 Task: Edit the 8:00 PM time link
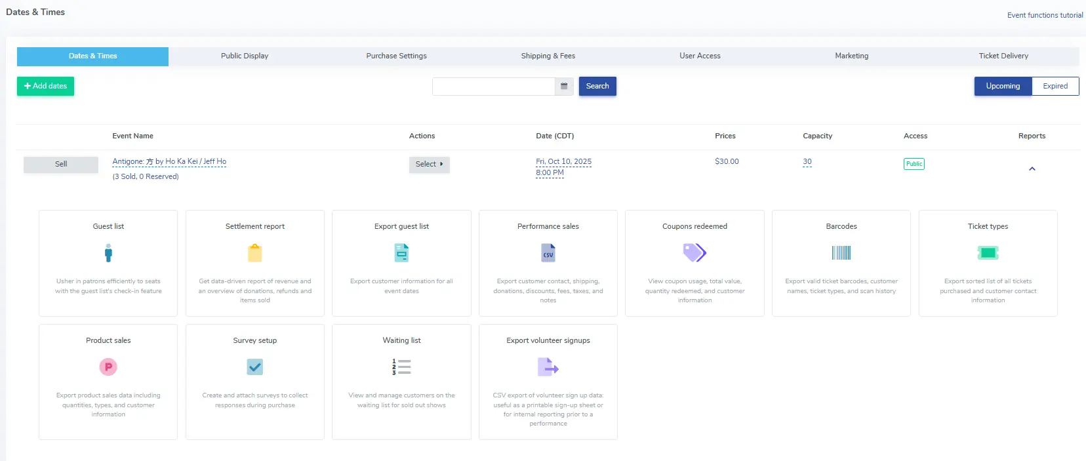pyautogui.click(x=550, y=173)
